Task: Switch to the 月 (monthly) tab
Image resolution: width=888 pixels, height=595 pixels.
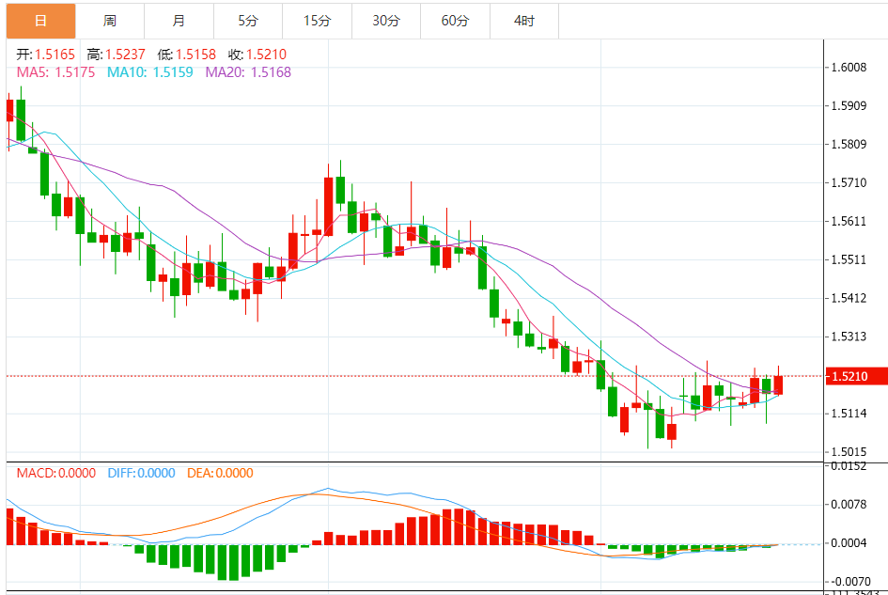Action: (x=179, y=21)
